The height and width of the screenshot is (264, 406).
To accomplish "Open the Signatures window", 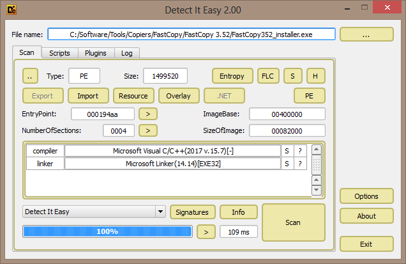I will click(192, 212).
